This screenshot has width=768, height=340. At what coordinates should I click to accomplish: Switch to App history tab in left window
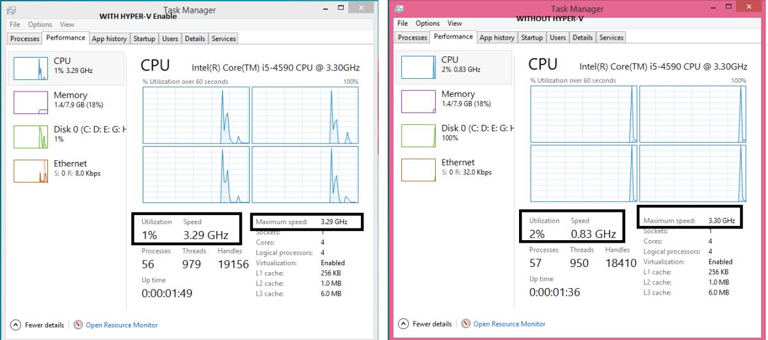pos(109,38)
